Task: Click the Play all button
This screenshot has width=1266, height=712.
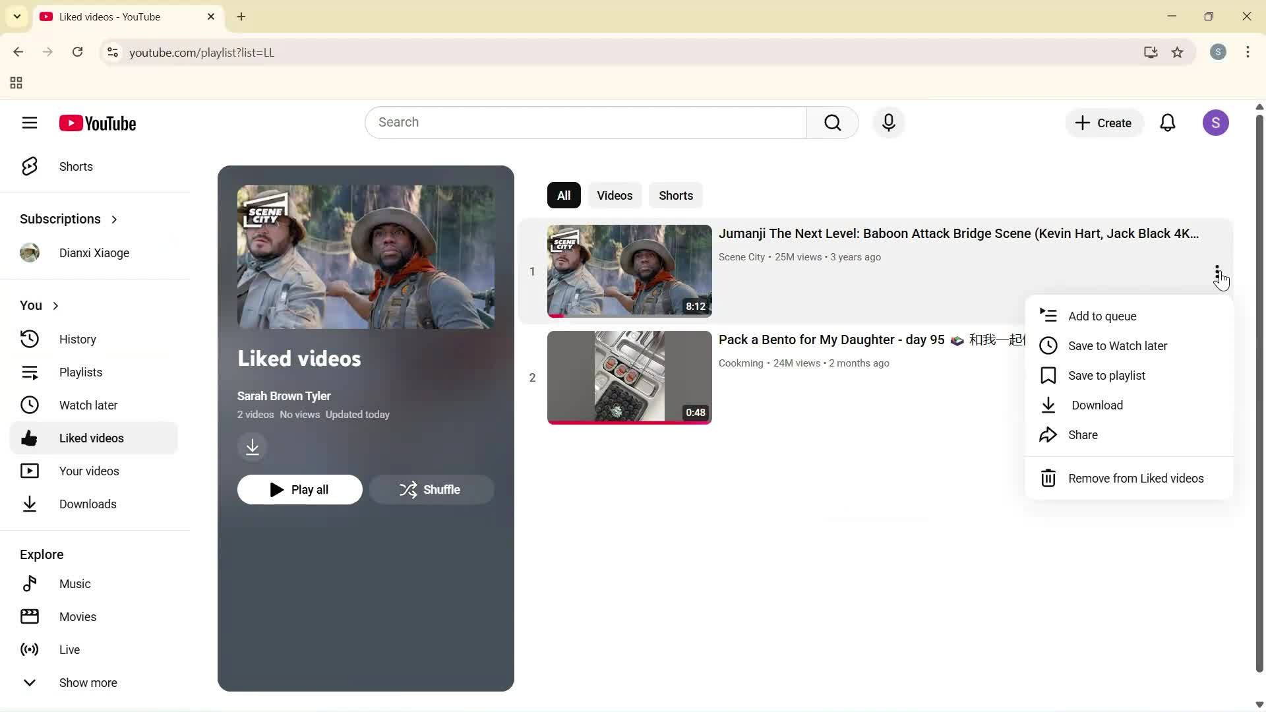Action: click(300, 489)
